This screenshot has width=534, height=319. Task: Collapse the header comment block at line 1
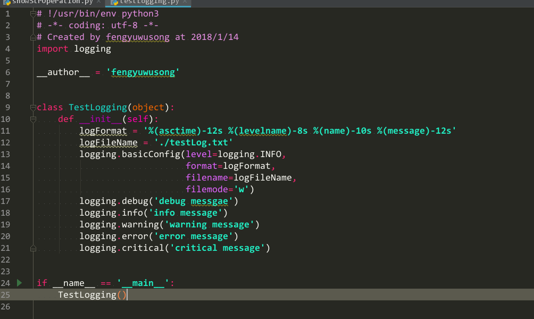(33, 14)
